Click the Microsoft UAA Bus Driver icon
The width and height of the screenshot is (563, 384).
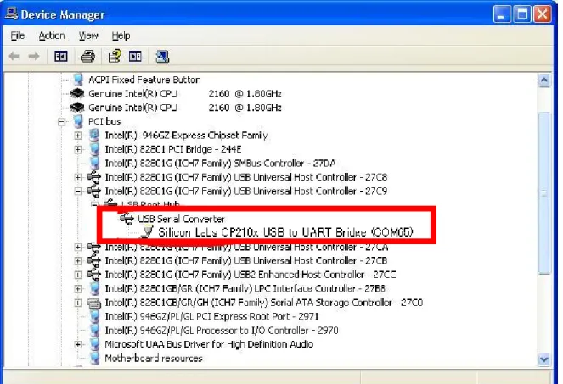tap(94, 344)
